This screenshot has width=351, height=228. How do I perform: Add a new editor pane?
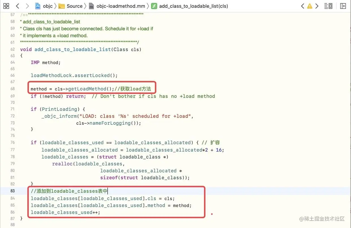[343, 6]
